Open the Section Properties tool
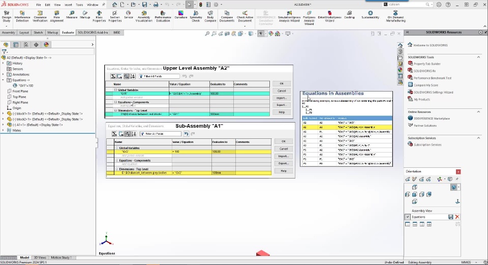This screenshot has width=488, height=265. pos(115,16)
